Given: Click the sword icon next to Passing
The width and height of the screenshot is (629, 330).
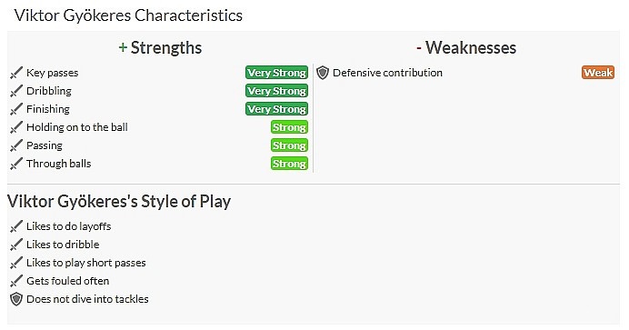Looking at the screenshot, I should [x=16, y=145].
